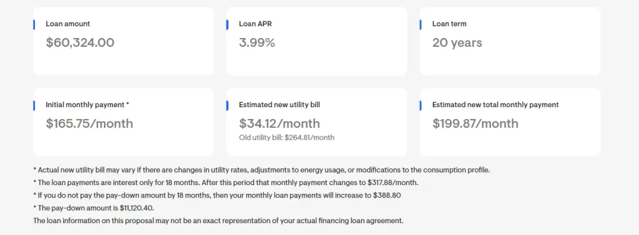Click the Loan amount card label
The height and width of the screenshot is (235, 639).
tap(67, 24)
